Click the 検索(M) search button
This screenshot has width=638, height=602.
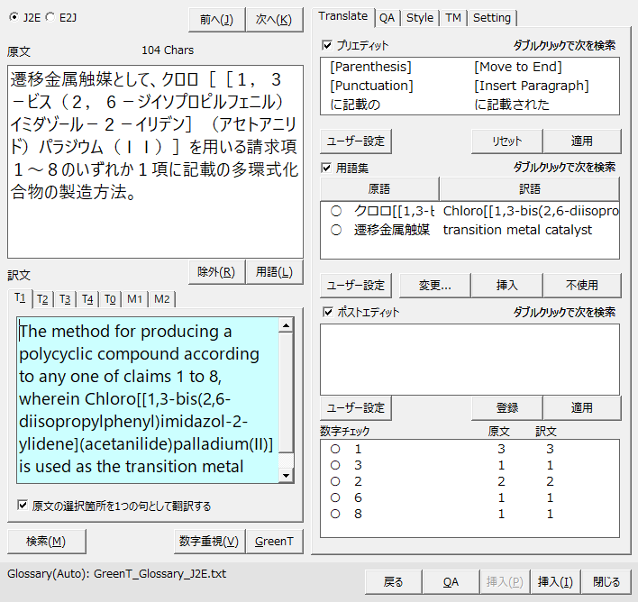46,541
